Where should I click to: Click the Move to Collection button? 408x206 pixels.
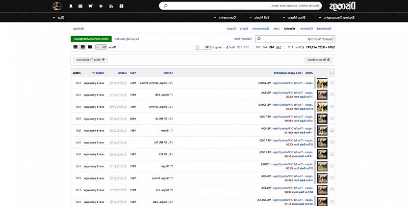[x=90, y=60]
